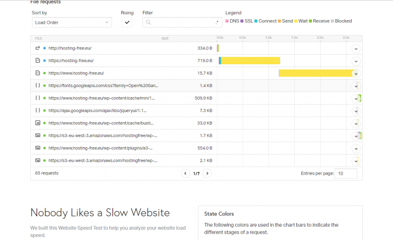Click blue status dot of http://hosting-free.eu/

(45, 48)
